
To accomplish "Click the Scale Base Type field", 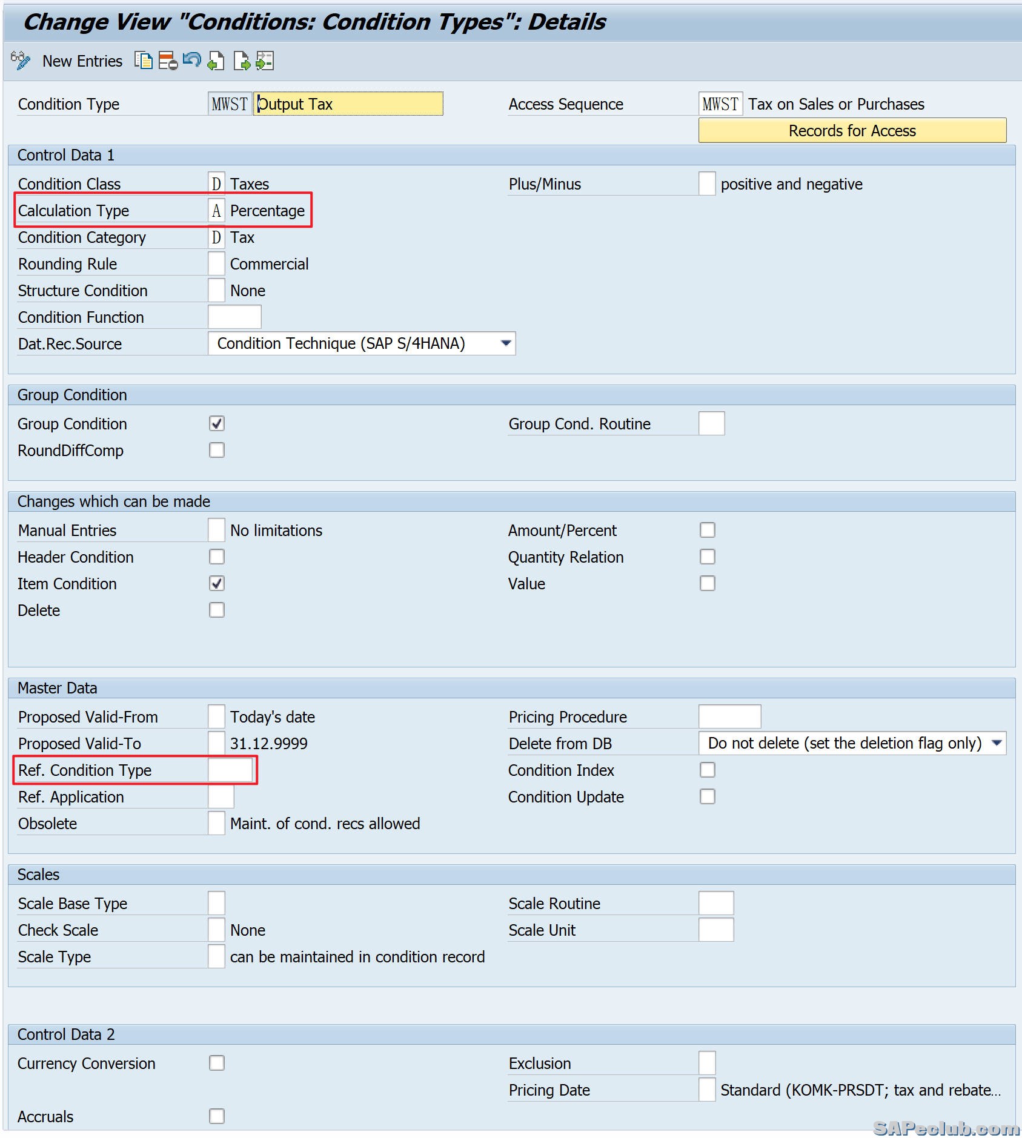I will point(216,903).
